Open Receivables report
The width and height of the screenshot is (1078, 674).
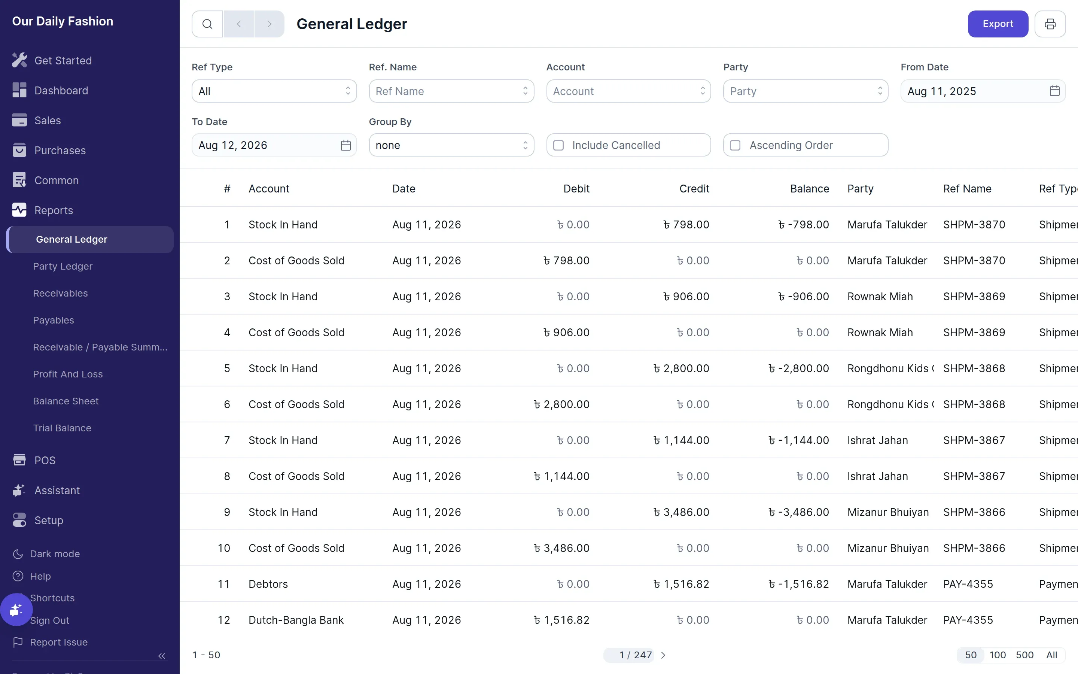[x=61, y=293]
